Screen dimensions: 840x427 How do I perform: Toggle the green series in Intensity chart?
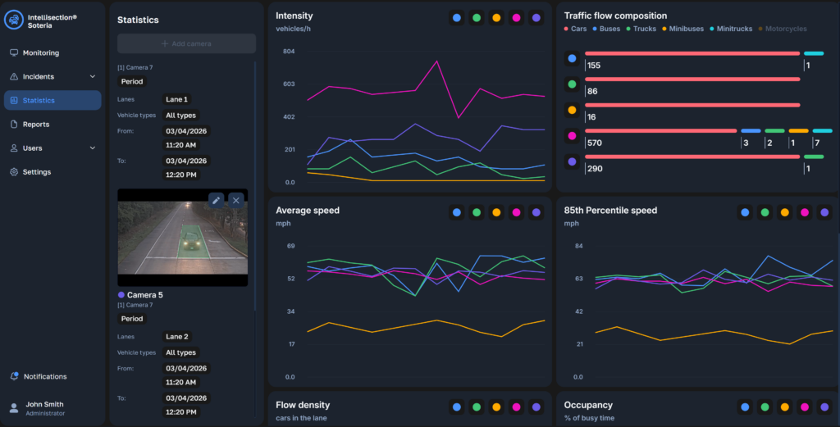coord(477,18)
